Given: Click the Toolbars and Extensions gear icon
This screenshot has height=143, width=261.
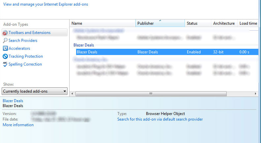Looking at the screenshot, I should [x=5, y=33].
